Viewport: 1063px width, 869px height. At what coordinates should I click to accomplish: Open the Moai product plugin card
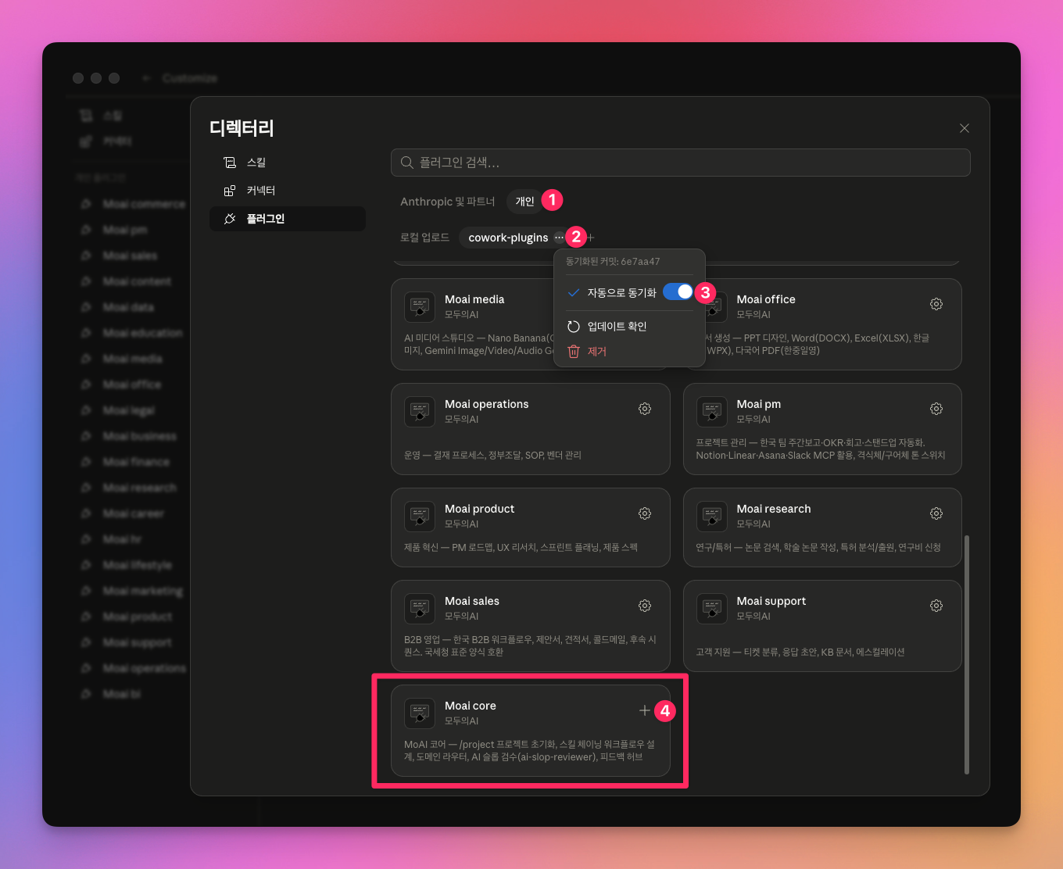pos(530,527)
